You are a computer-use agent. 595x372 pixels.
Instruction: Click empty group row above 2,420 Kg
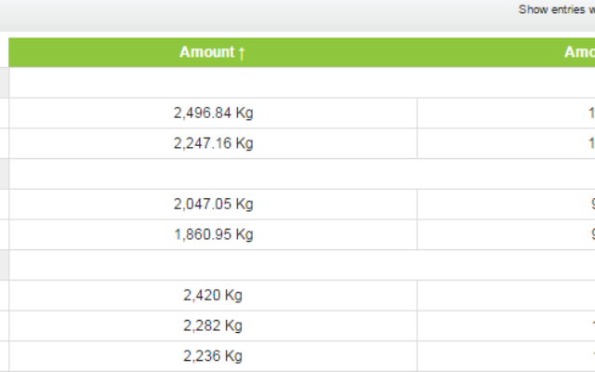click(x=302, y=265)
